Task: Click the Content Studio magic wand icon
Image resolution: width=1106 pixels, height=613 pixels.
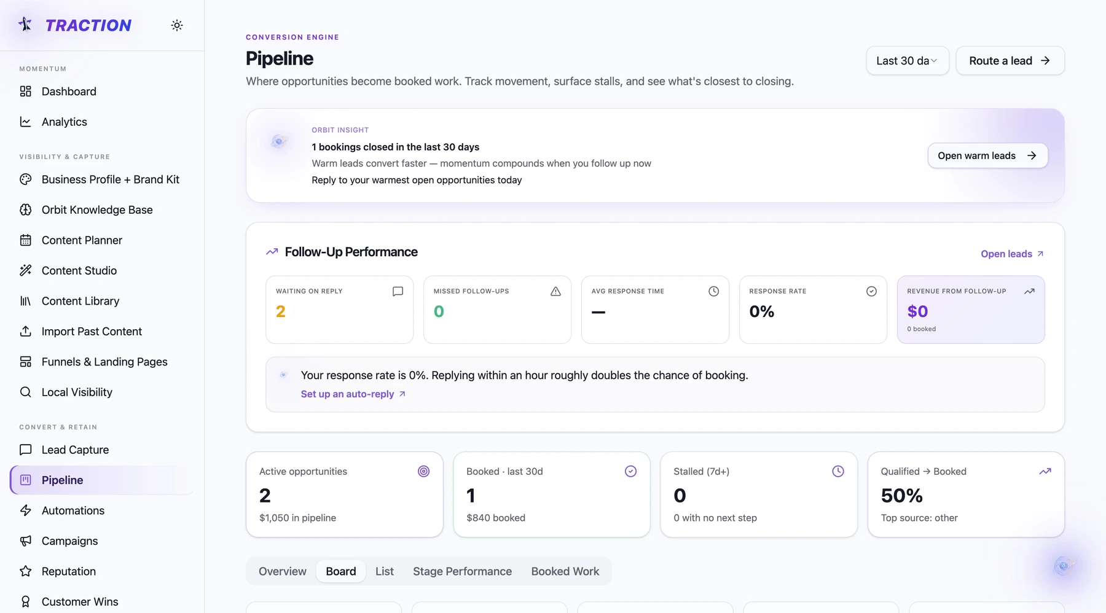Action: pyautogui.click(x=25, y=270)
